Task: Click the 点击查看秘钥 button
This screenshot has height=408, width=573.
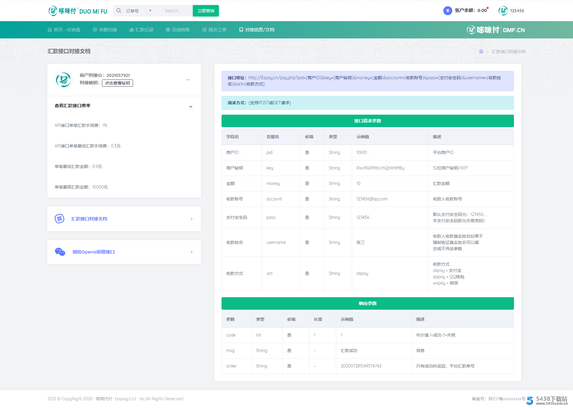Action: 117,83
